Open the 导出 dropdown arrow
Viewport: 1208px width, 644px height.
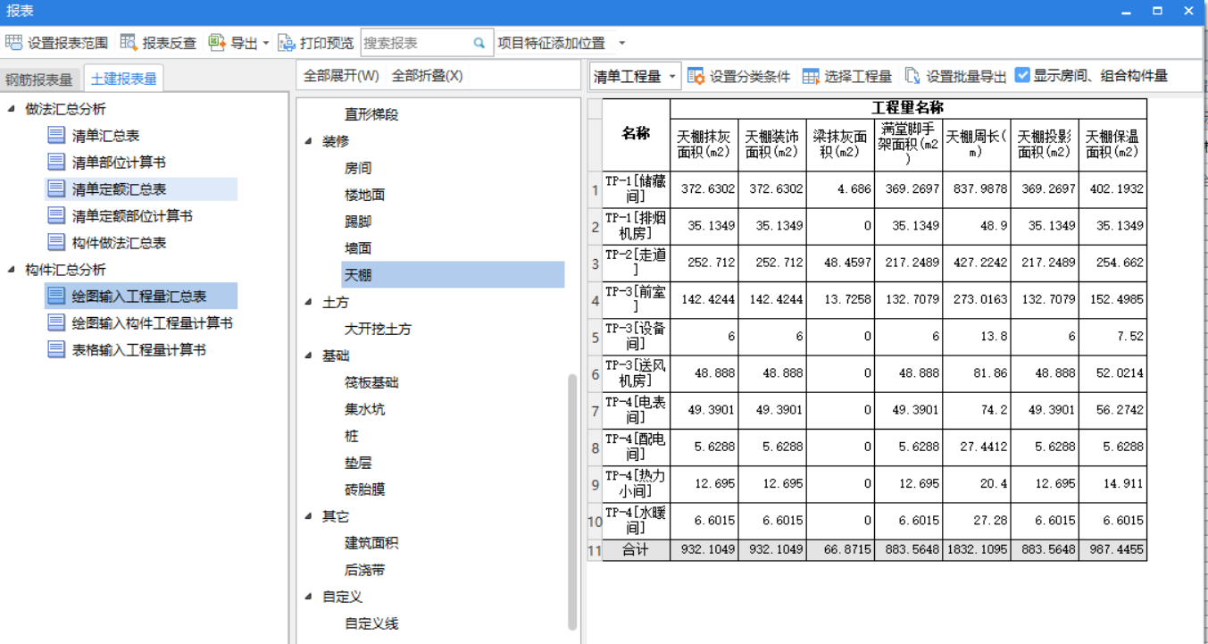tap(266, 43)
